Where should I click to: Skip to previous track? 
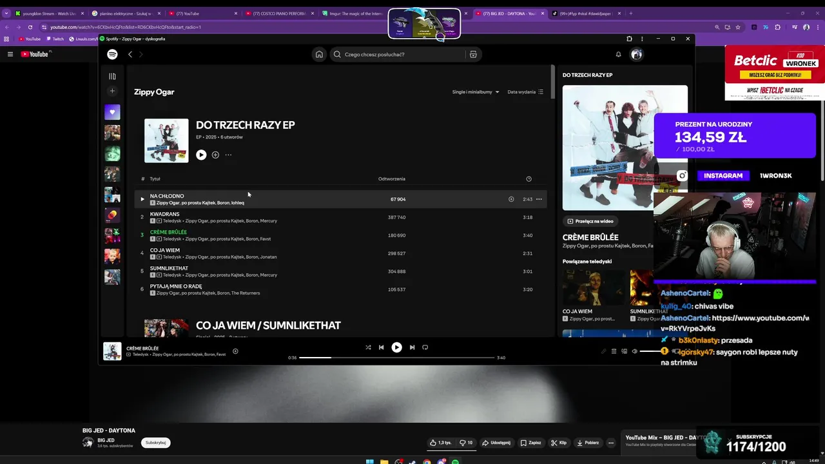click(381, 347)
